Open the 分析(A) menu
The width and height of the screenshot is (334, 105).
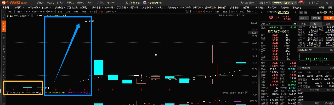[80, 2]
